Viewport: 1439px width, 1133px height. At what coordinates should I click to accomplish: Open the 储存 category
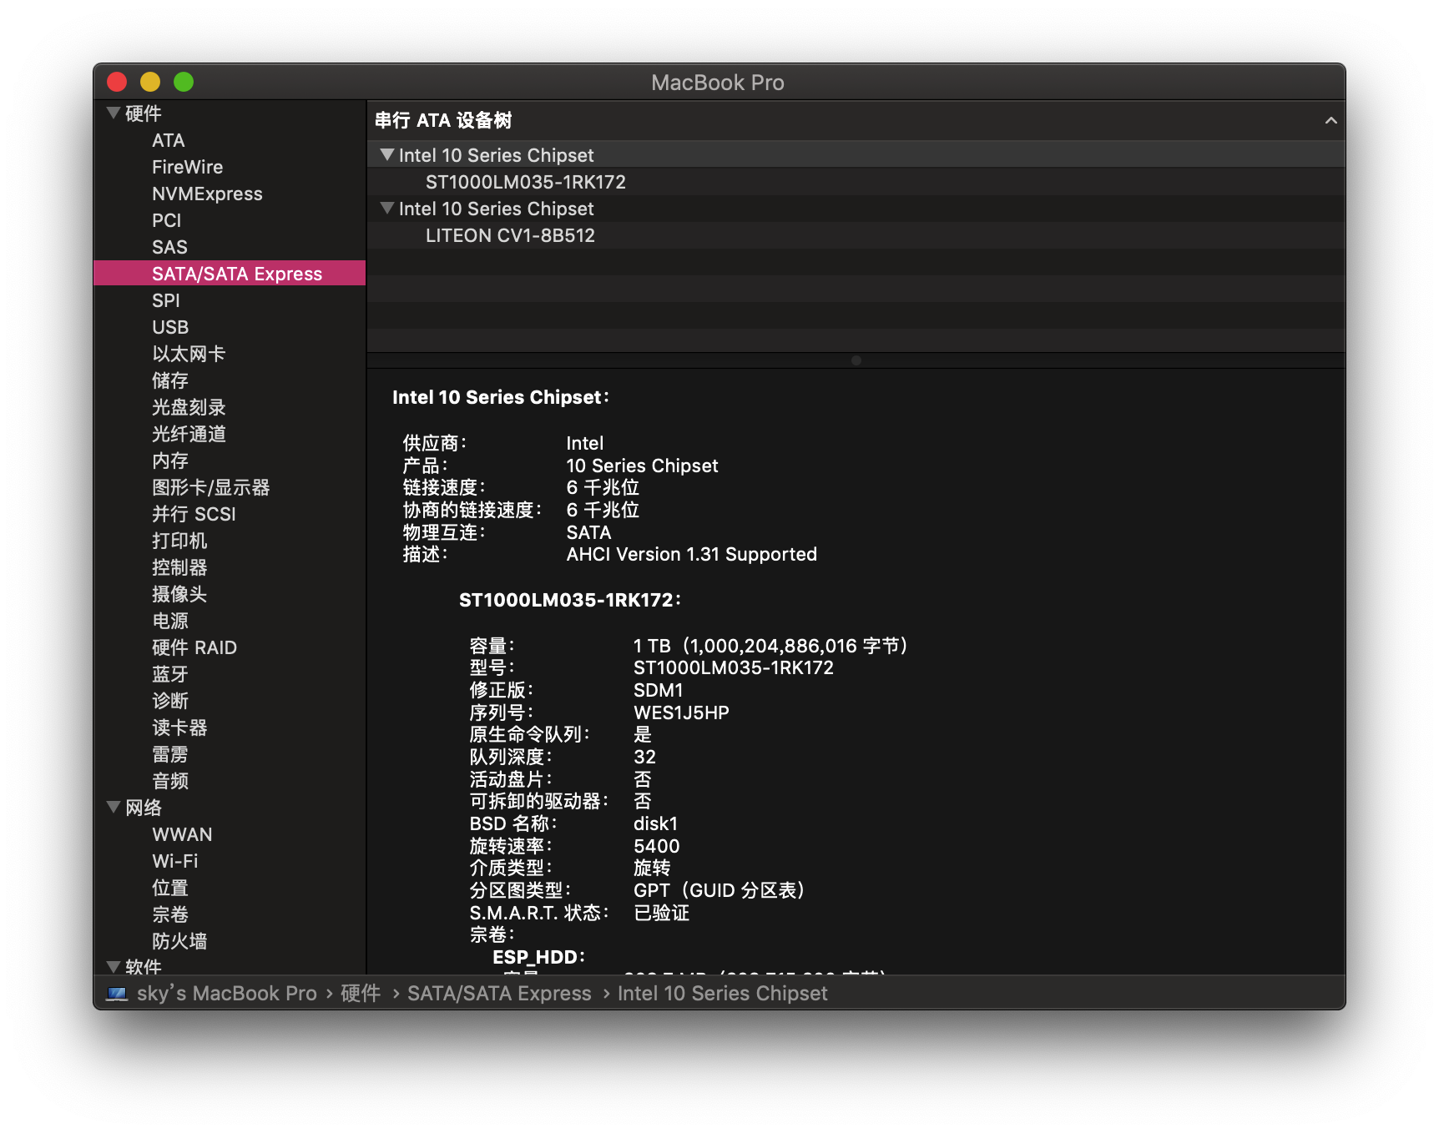(x=170, y=380)
